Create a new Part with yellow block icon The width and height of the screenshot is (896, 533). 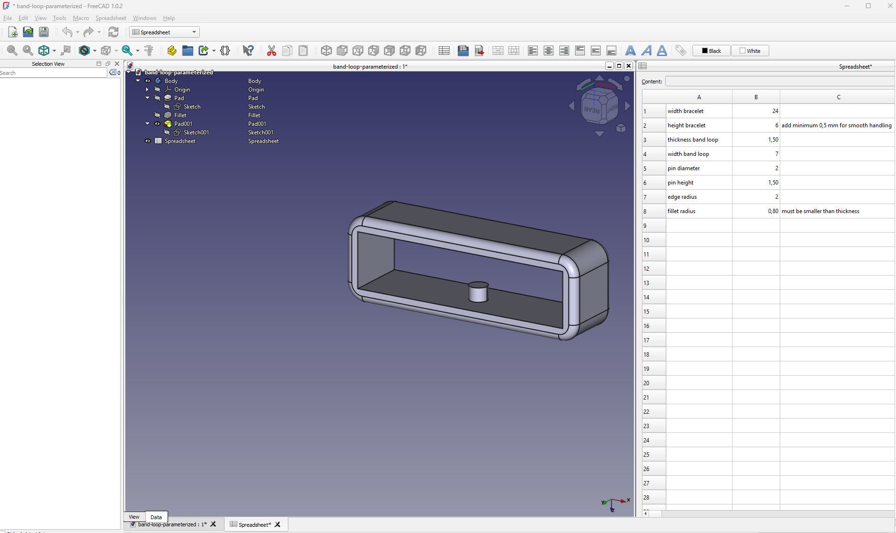coord(172,51)
